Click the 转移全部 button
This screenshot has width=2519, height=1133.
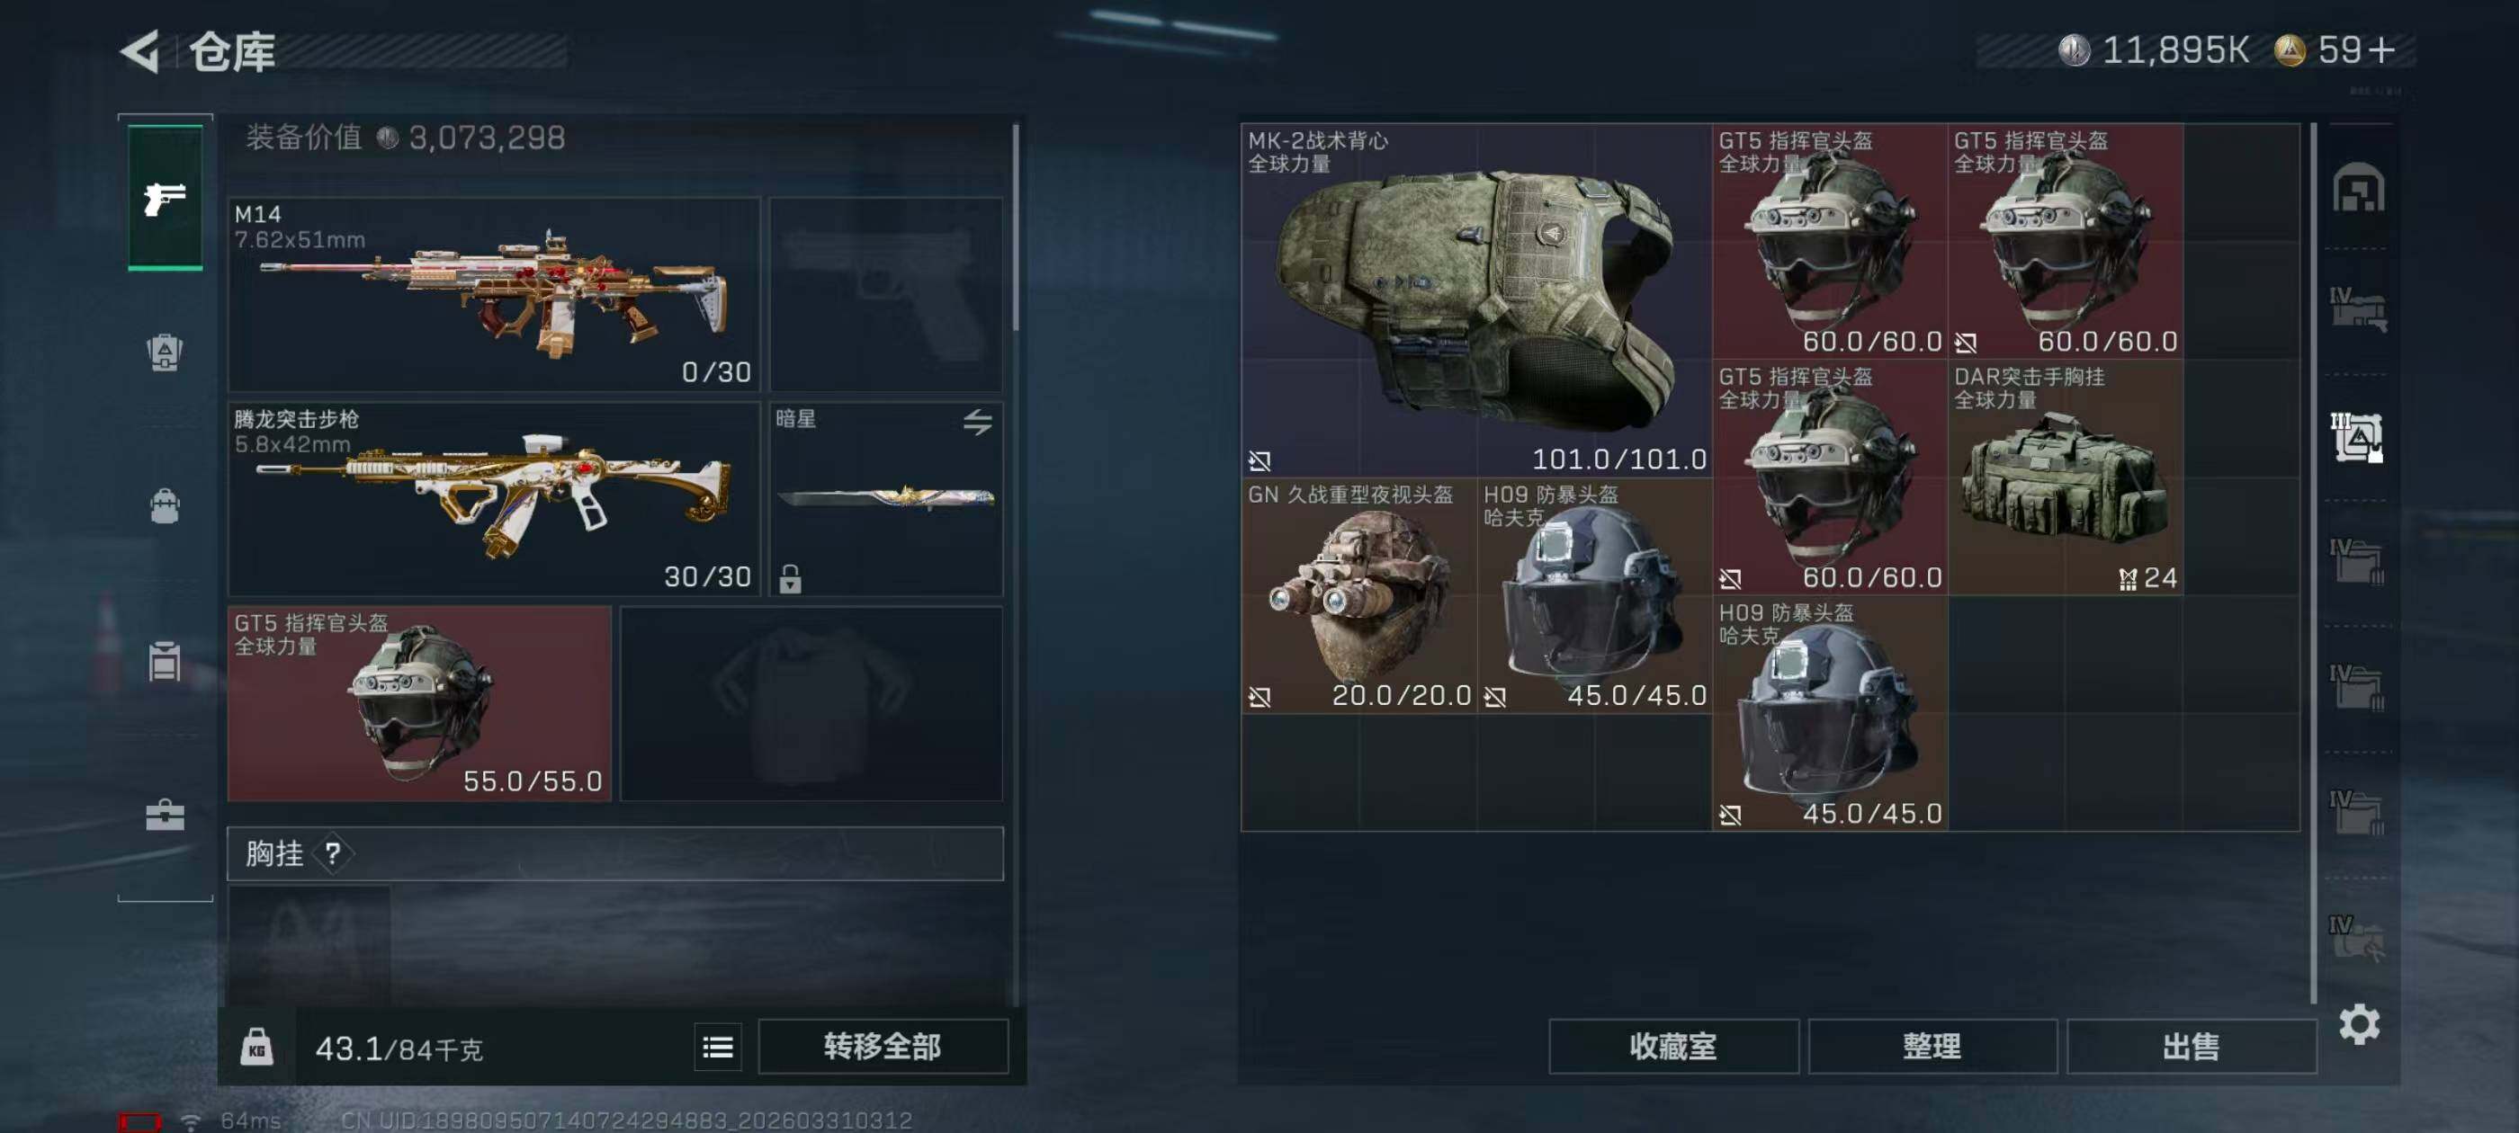click(x=882, y=1047)
